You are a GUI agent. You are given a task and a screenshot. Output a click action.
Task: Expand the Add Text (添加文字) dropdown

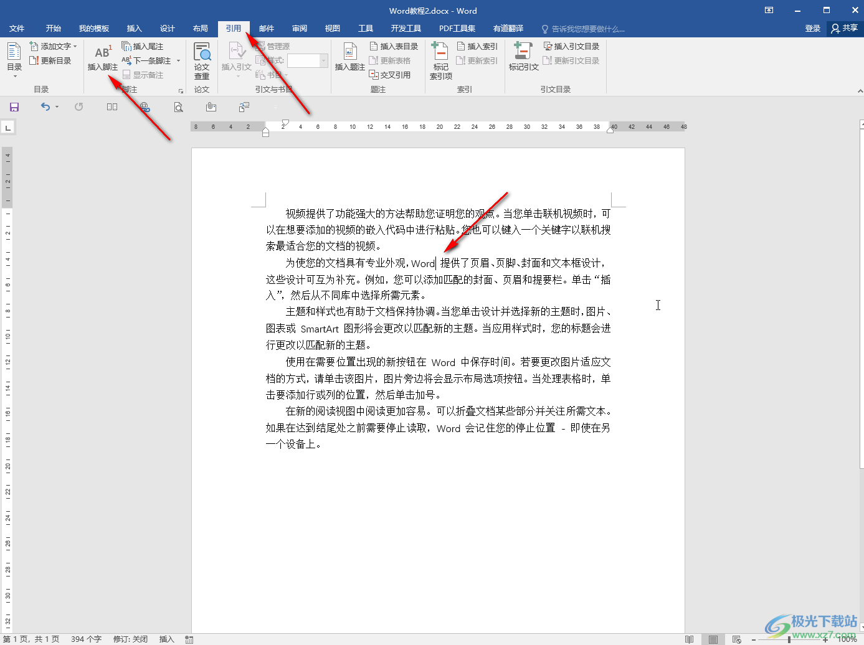pos(75,47)
